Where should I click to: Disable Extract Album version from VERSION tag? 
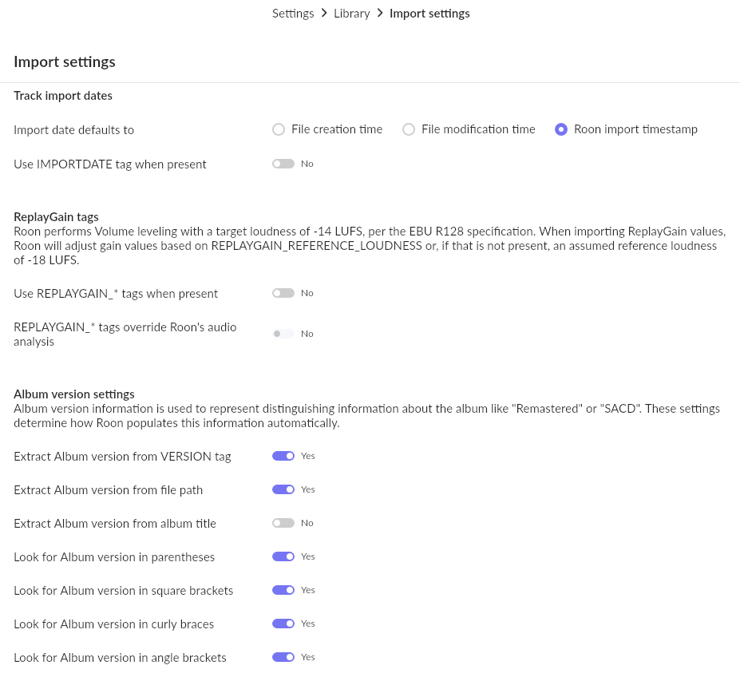(283, 456)
